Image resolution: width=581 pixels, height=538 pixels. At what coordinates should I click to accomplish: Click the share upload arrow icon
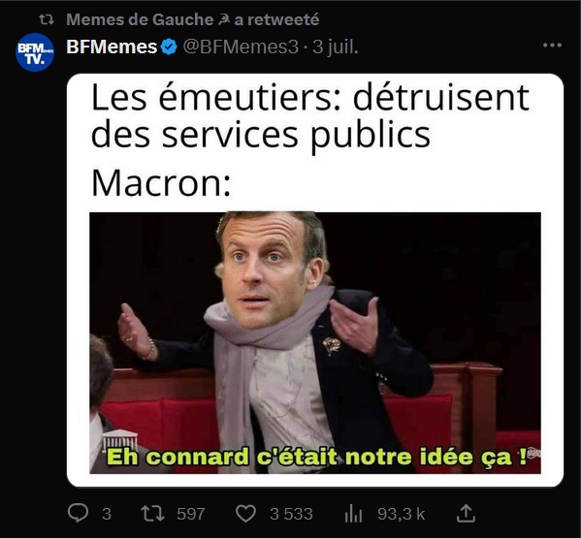click(466, 513)
